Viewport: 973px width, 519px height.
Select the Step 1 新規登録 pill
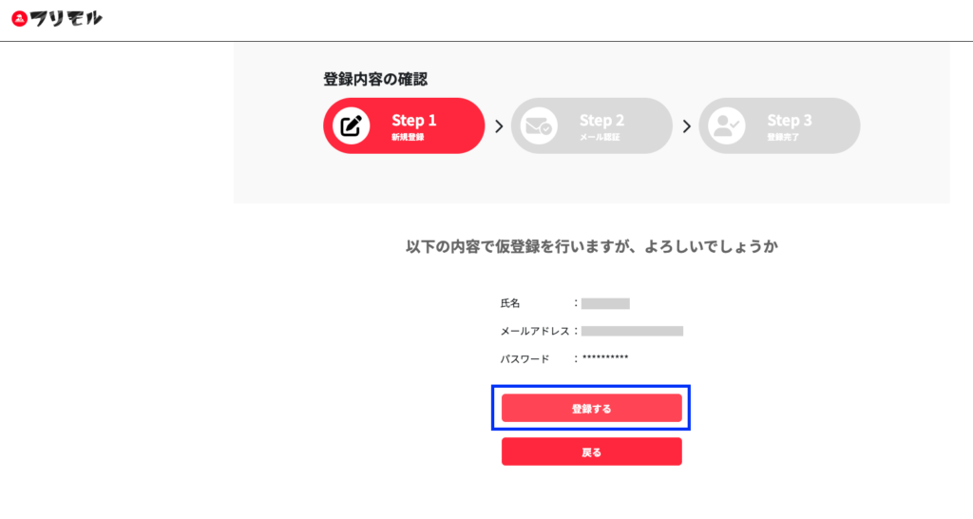[404, 126]
